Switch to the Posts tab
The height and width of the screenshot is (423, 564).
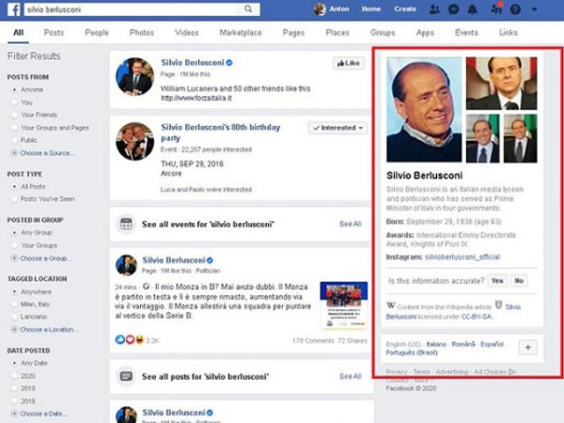point(54,33)
